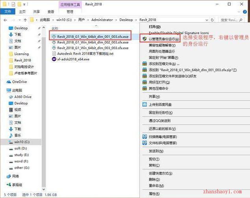
Task: Click 此电脑 in the address path
Action: [x=45, y=20]
